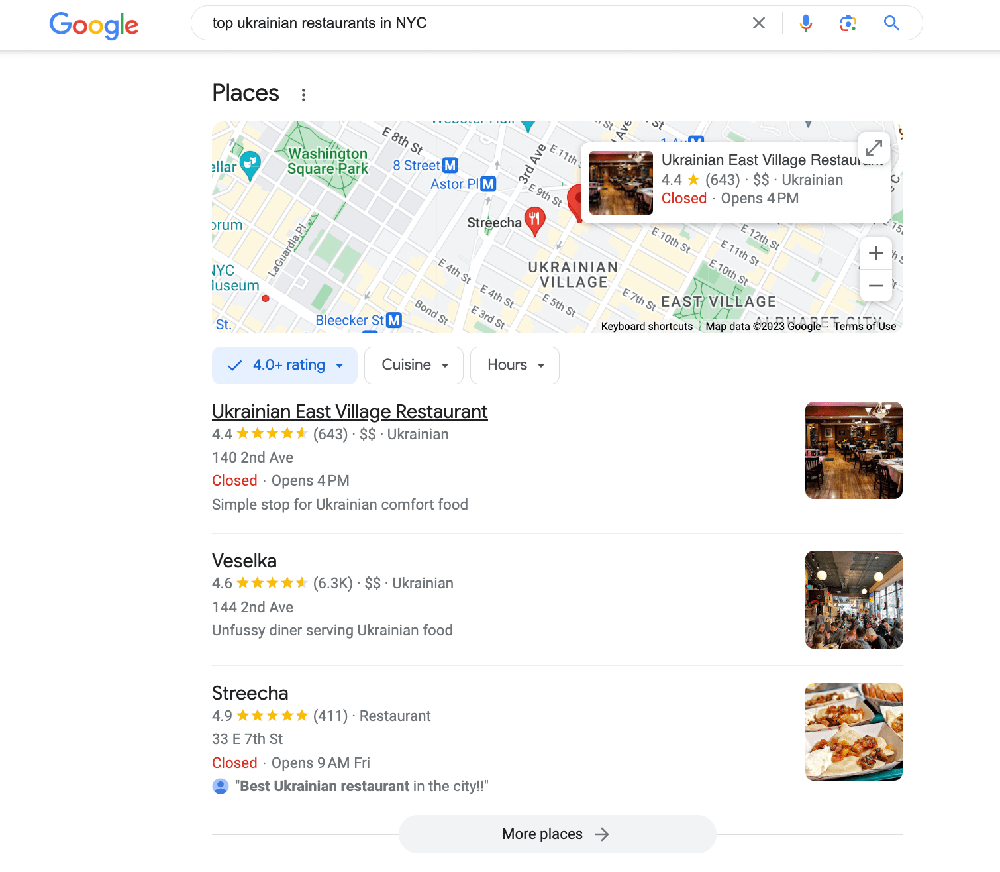Viewport: 1000px width, 872px height.
Task: Click the blue magnifier search icon
Action: tap(891, 23)
